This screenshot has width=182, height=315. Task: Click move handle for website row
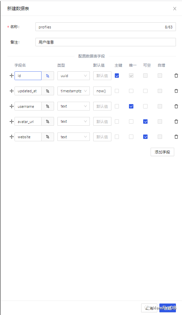click(11, 137)
